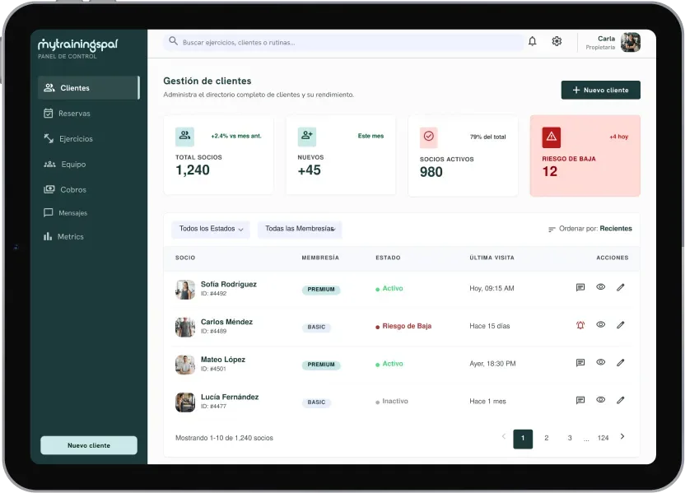Viewport: 685px width, 493px height.
Task: Click the Riesgo de Baja warning icon
Action: (552, 137)
